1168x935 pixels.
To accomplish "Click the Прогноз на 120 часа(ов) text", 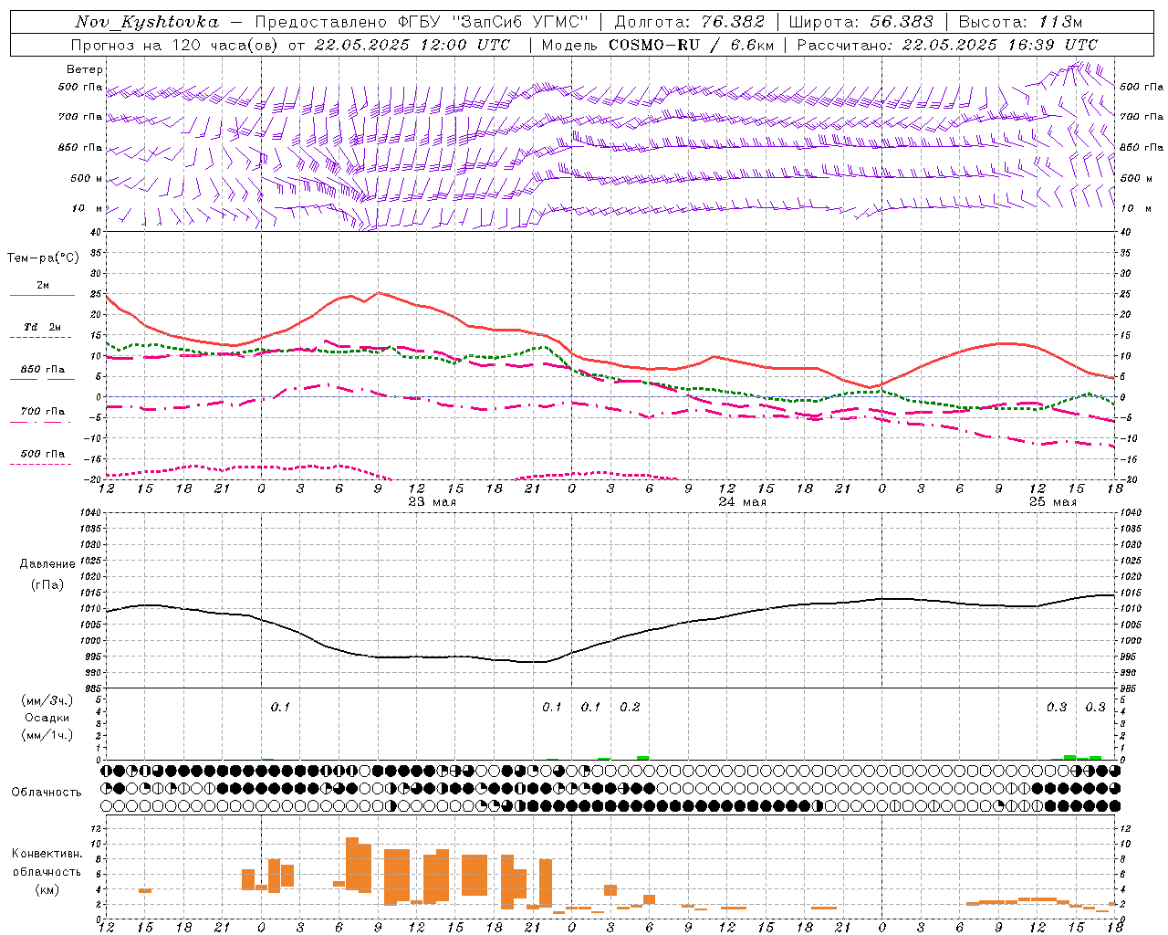I will tap(176, 45).
